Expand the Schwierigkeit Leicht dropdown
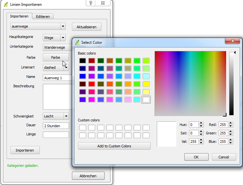The image size is (243, 185). click(66, 116)
